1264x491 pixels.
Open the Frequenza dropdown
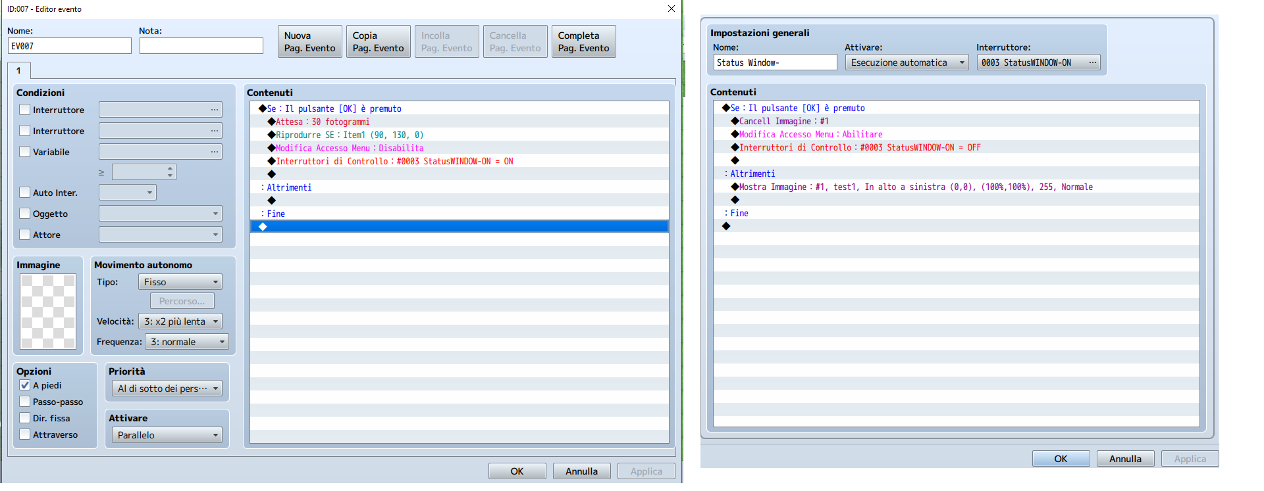click(187, 342)
